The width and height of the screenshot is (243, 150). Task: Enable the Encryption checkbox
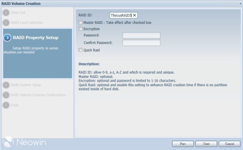click(80, 28)
